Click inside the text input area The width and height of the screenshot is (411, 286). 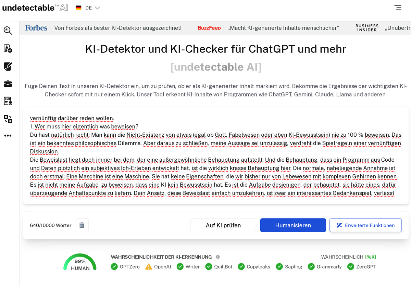click(216, 156)
